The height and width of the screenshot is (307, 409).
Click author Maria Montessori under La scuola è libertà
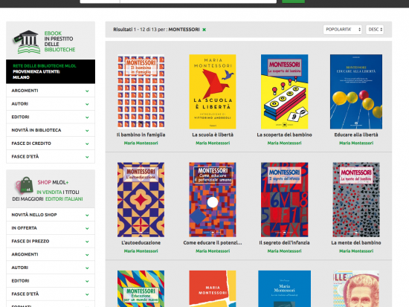(x=213, y=143)
